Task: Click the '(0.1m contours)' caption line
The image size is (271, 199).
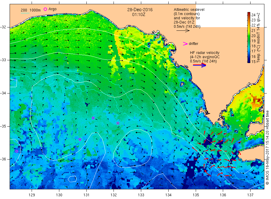Action: [187, 14]
